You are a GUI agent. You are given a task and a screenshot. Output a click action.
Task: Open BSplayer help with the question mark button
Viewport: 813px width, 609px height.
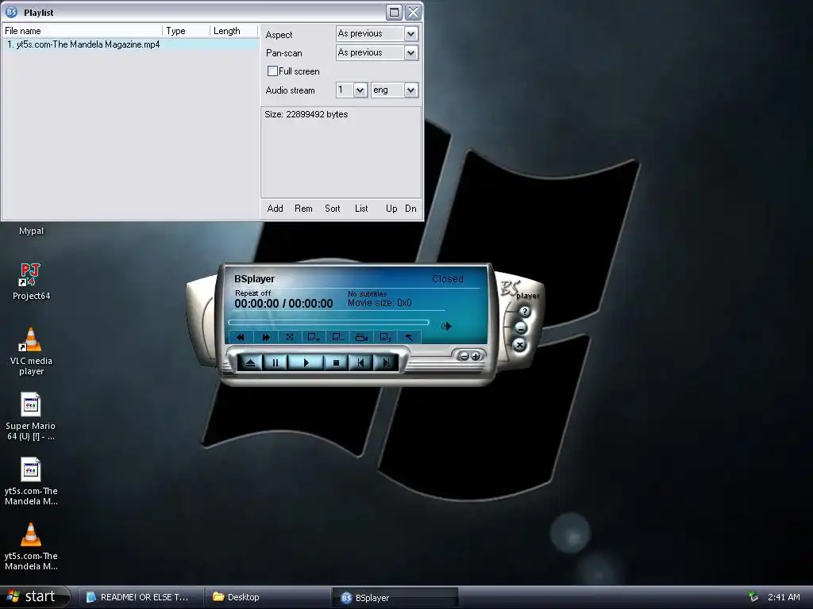(x=525, y=312)
